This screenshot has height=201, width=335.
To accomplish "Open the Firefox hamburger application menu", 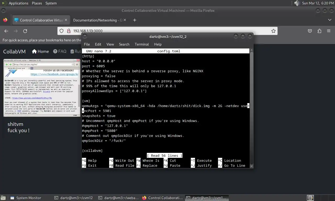I will tap(329, 31).
